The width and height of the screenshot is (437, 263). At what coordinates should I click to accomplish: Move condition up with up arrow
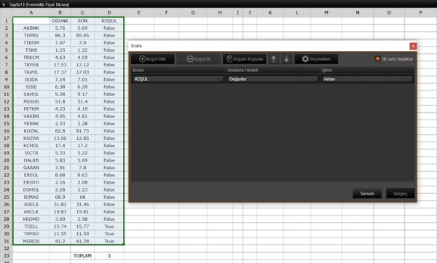pos(273,59)
